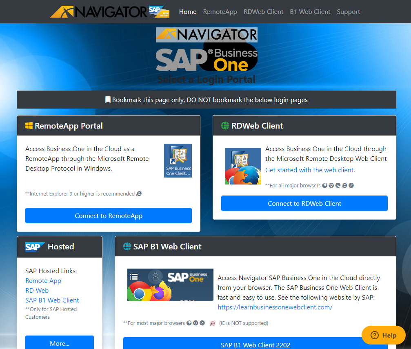The height and width of the screenshot is (349, 411).
Task: Open the Remote App hosted link
Action: 43,280
